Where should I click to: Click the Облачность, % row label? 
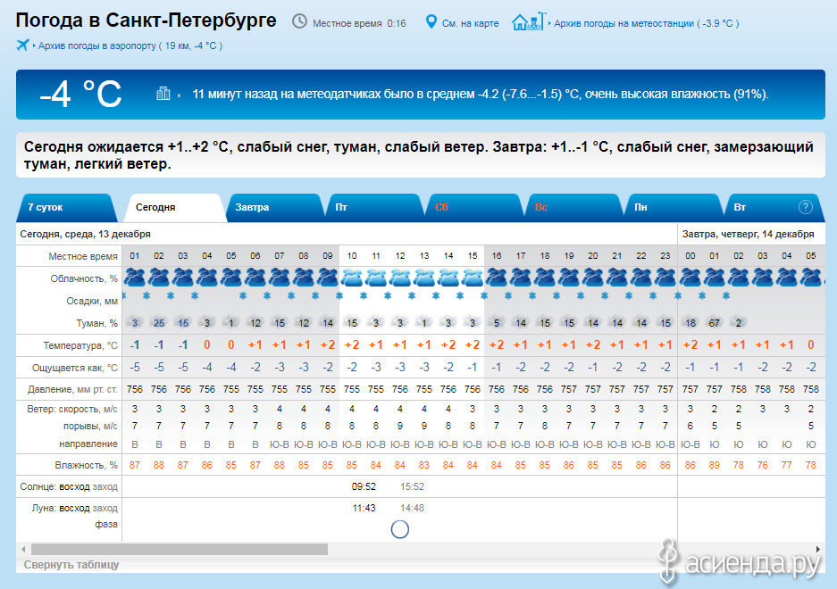[84, 279]
